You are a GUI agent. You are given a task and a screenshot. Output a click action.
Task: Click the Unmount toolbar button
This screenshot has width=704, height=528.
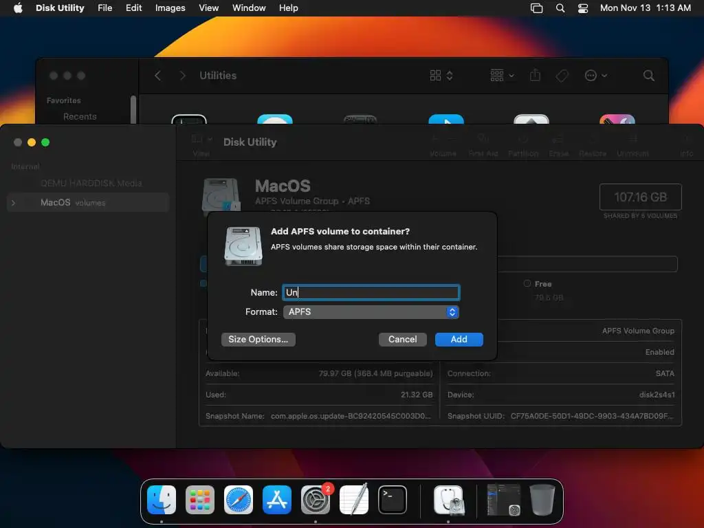pos(632,145)
